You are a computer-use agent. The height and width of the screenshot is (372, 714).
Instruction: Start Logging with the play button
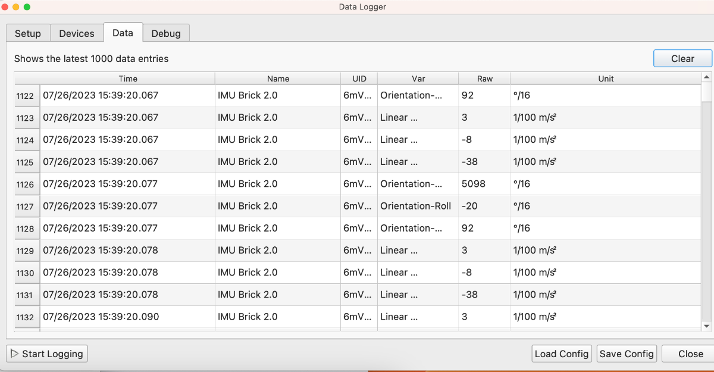coord(47,354)
